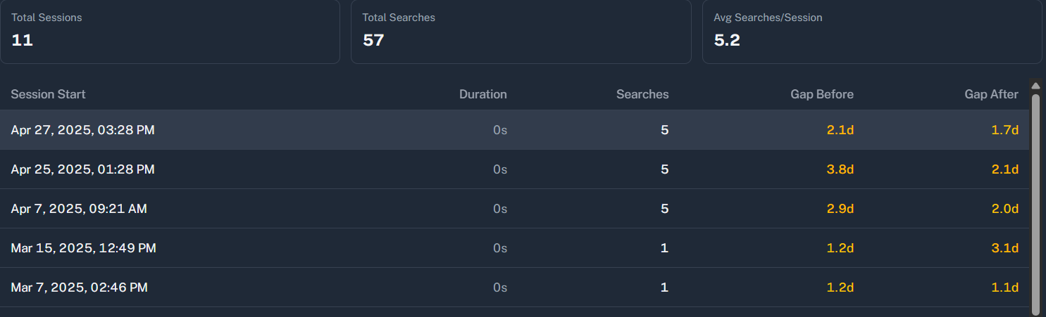
Task: Click the 1.1d Gap After value
Action: click(x=1004, y=287)
